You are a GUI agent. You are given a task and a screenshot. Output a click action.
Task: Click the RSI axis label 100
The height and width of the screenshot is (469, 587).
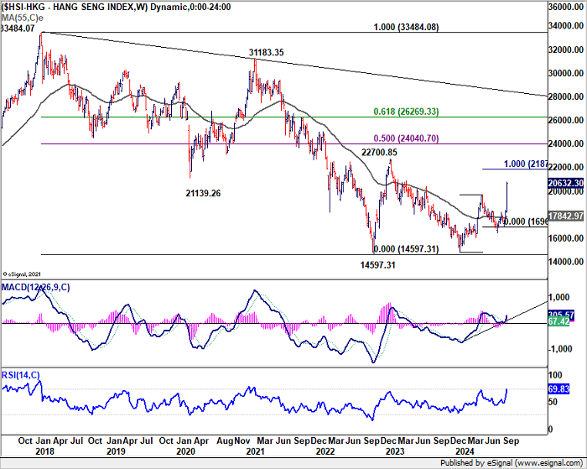555,375
